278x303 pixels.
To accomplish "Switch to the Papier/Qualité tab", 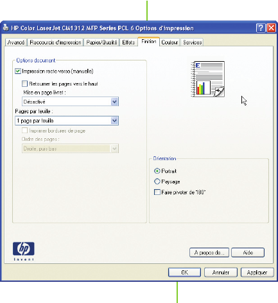I will point(101,42).
